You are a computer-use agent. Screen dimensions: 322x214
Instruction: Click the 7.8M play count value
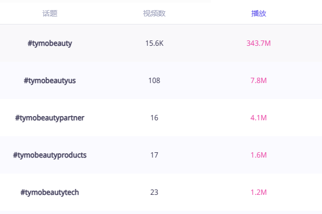point(258,80)
